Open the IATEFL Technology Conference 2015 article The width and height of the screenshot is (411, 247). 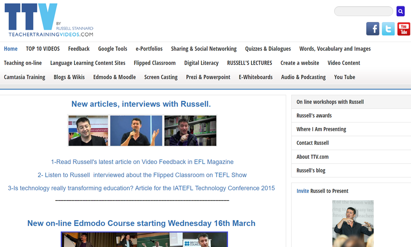tap(141, 188)
